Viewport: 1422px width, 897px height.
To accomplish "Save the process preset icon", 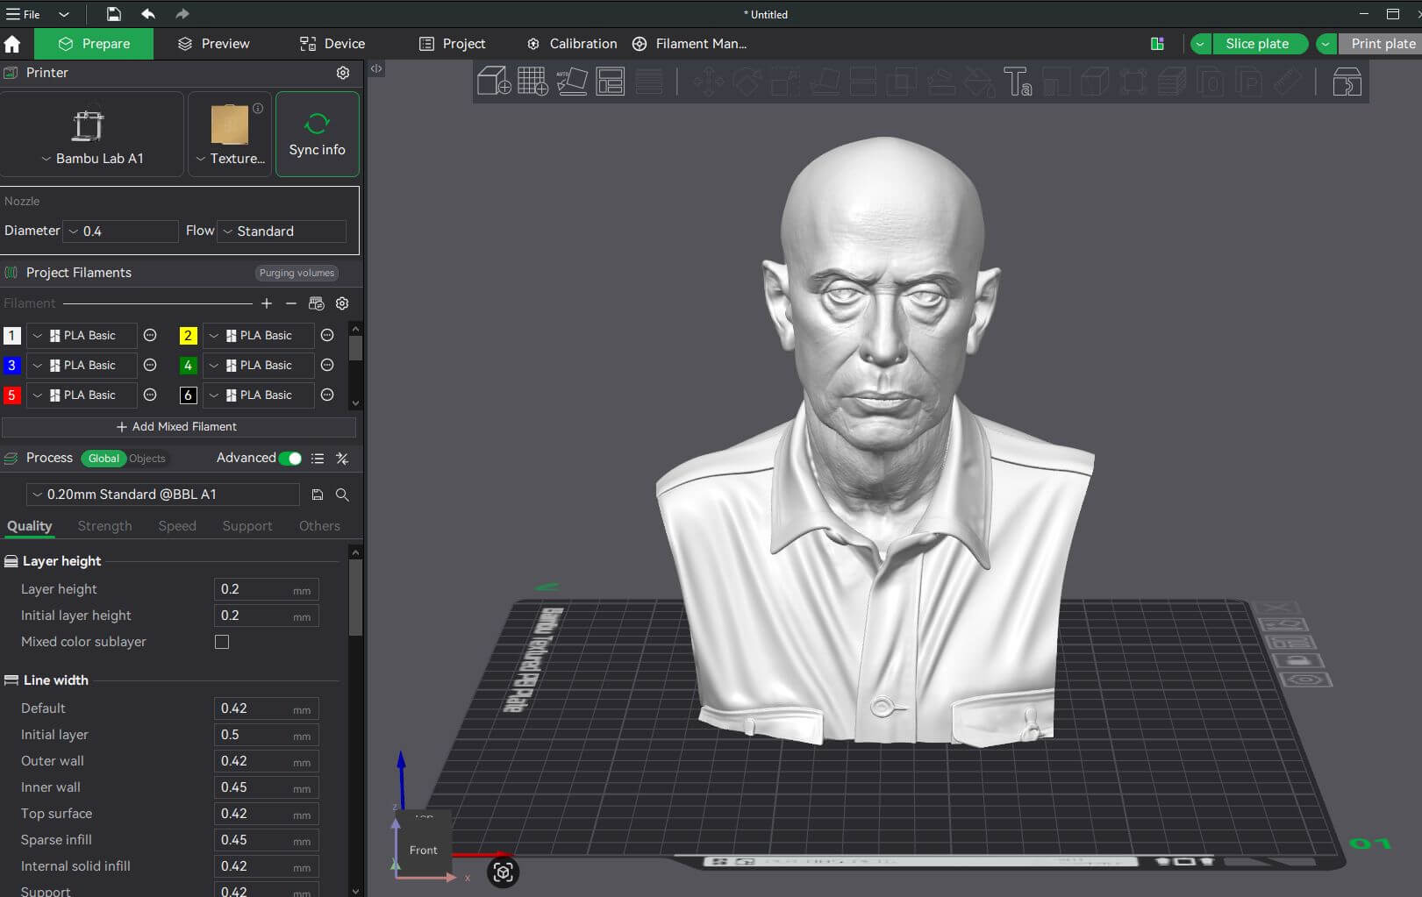I will (318, 495).
